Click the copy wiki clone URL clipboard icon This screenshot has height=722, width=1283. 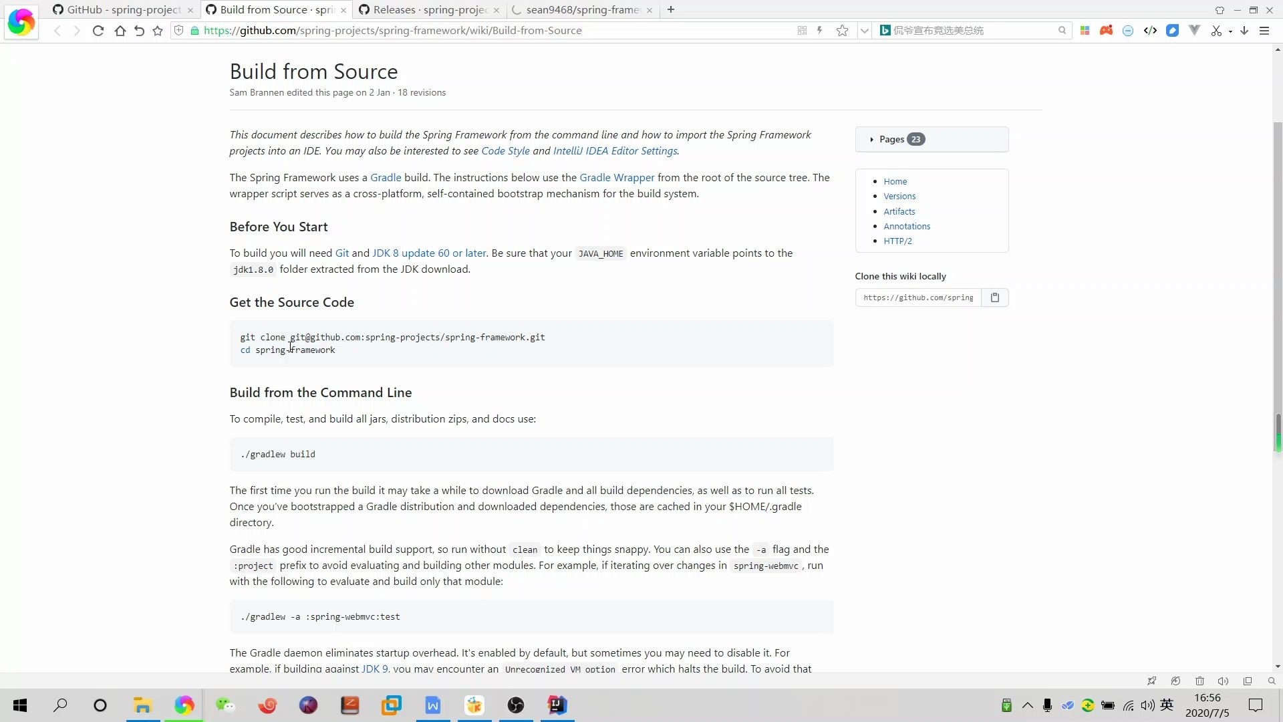click(994, 297)
